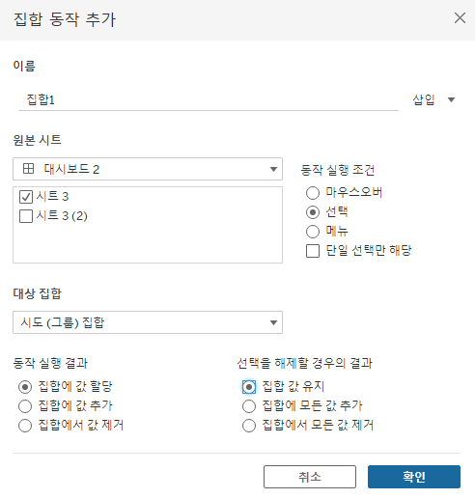475x499 pixels.
Task: Select 집합 값 유지 radio button
Action: click(249, 387)
